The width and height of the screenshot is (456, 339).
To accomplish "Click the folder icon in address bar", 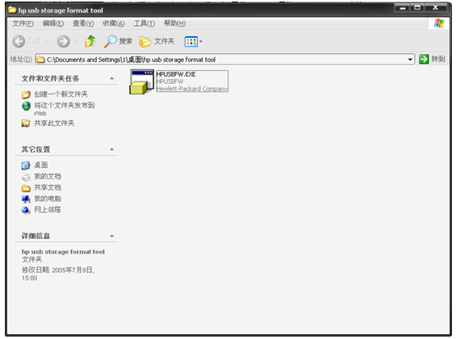I will pos(40,60).
